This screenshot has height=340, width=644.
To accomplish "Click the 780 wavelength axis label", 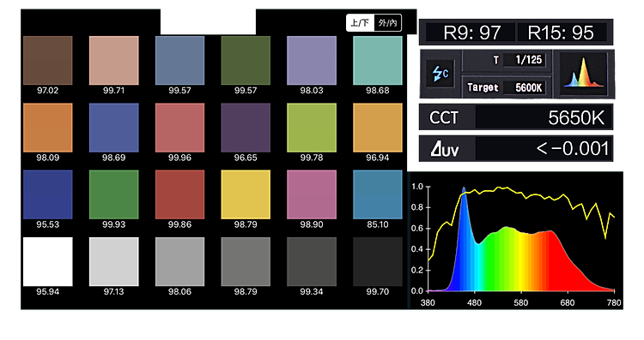I will [614, 302].
